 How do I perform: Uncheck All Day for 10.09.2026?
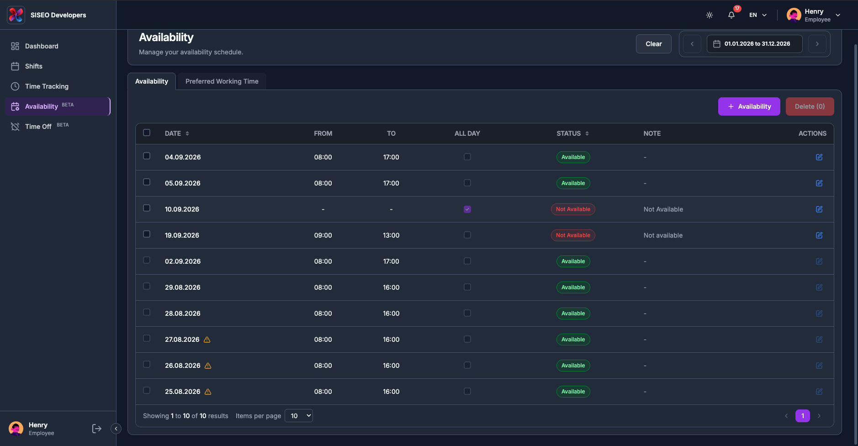point(467,209)
